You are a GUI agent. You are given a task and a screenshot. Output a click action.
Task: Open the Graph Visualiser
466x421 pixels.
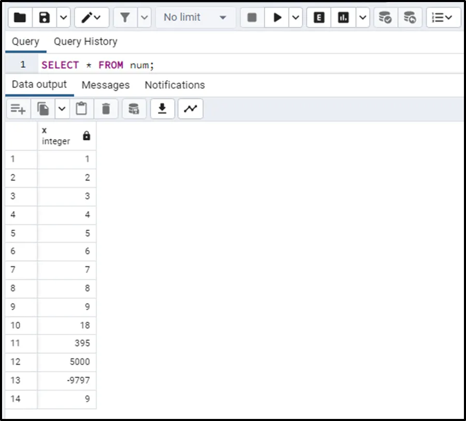191,109
